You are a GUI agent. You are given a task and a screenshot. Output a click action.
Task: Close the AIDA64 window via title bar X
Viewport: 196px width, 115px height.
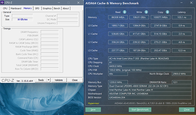click(x=191, y=3)
